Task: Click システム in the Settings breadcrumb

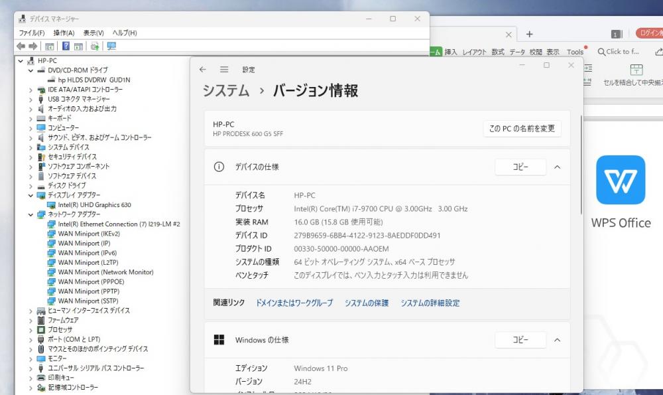Action: (x=226, y=90)
